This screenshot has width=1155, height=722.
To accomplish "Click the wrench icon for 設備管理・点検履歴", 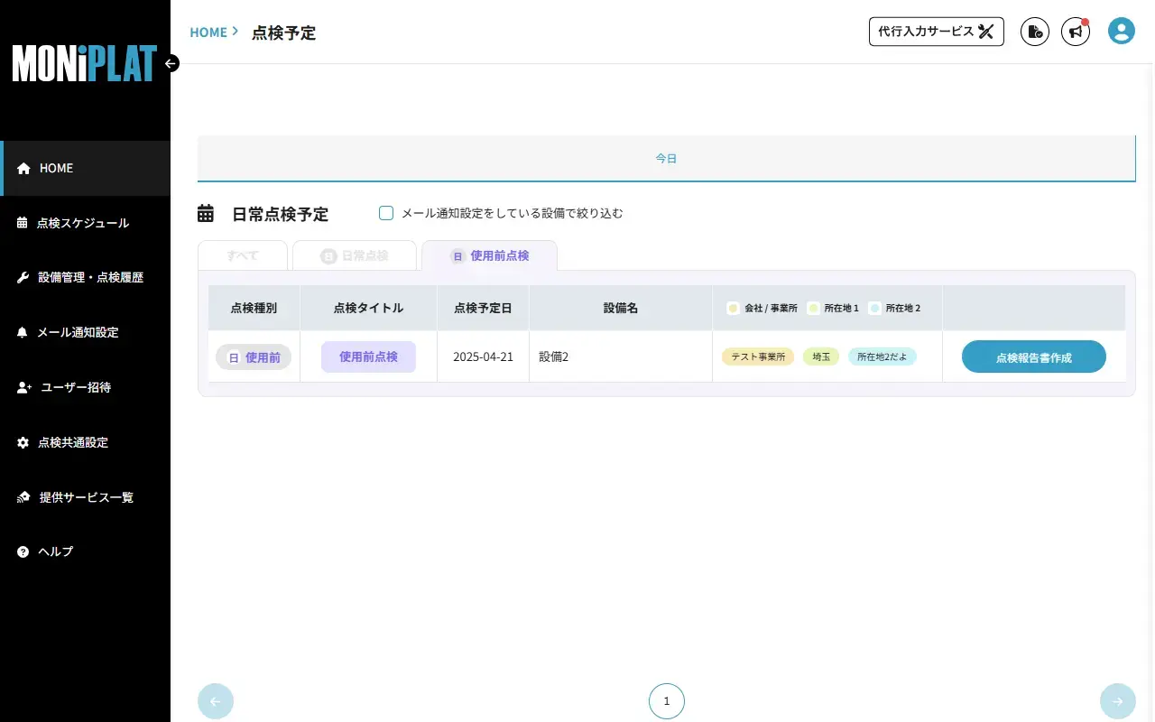I will tap(23, 277).
